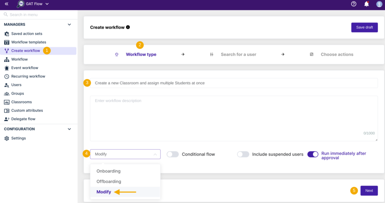This screenshot has height=203, width=385.
Task: Open the user profile avatar
Action: (379, 4)
